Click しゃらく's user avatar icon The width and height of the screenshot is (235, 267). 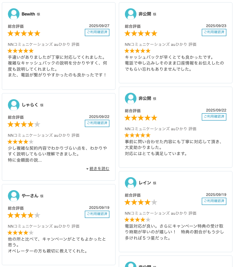pos(14,105)
